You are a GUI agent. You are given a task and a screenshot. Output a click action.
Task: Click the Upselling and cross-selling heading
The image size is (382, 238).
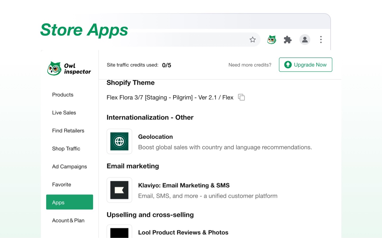(150, 215)
